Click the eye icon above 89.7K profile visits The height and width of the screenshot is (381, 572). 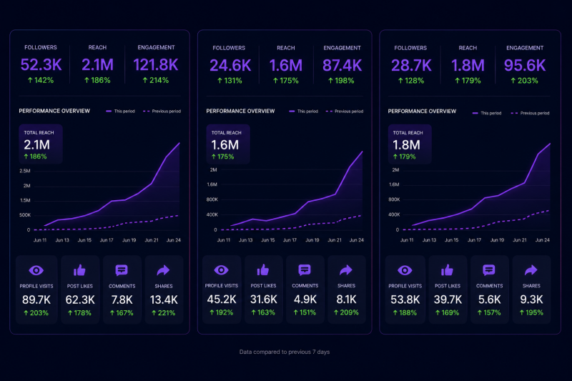click(36, 270)
